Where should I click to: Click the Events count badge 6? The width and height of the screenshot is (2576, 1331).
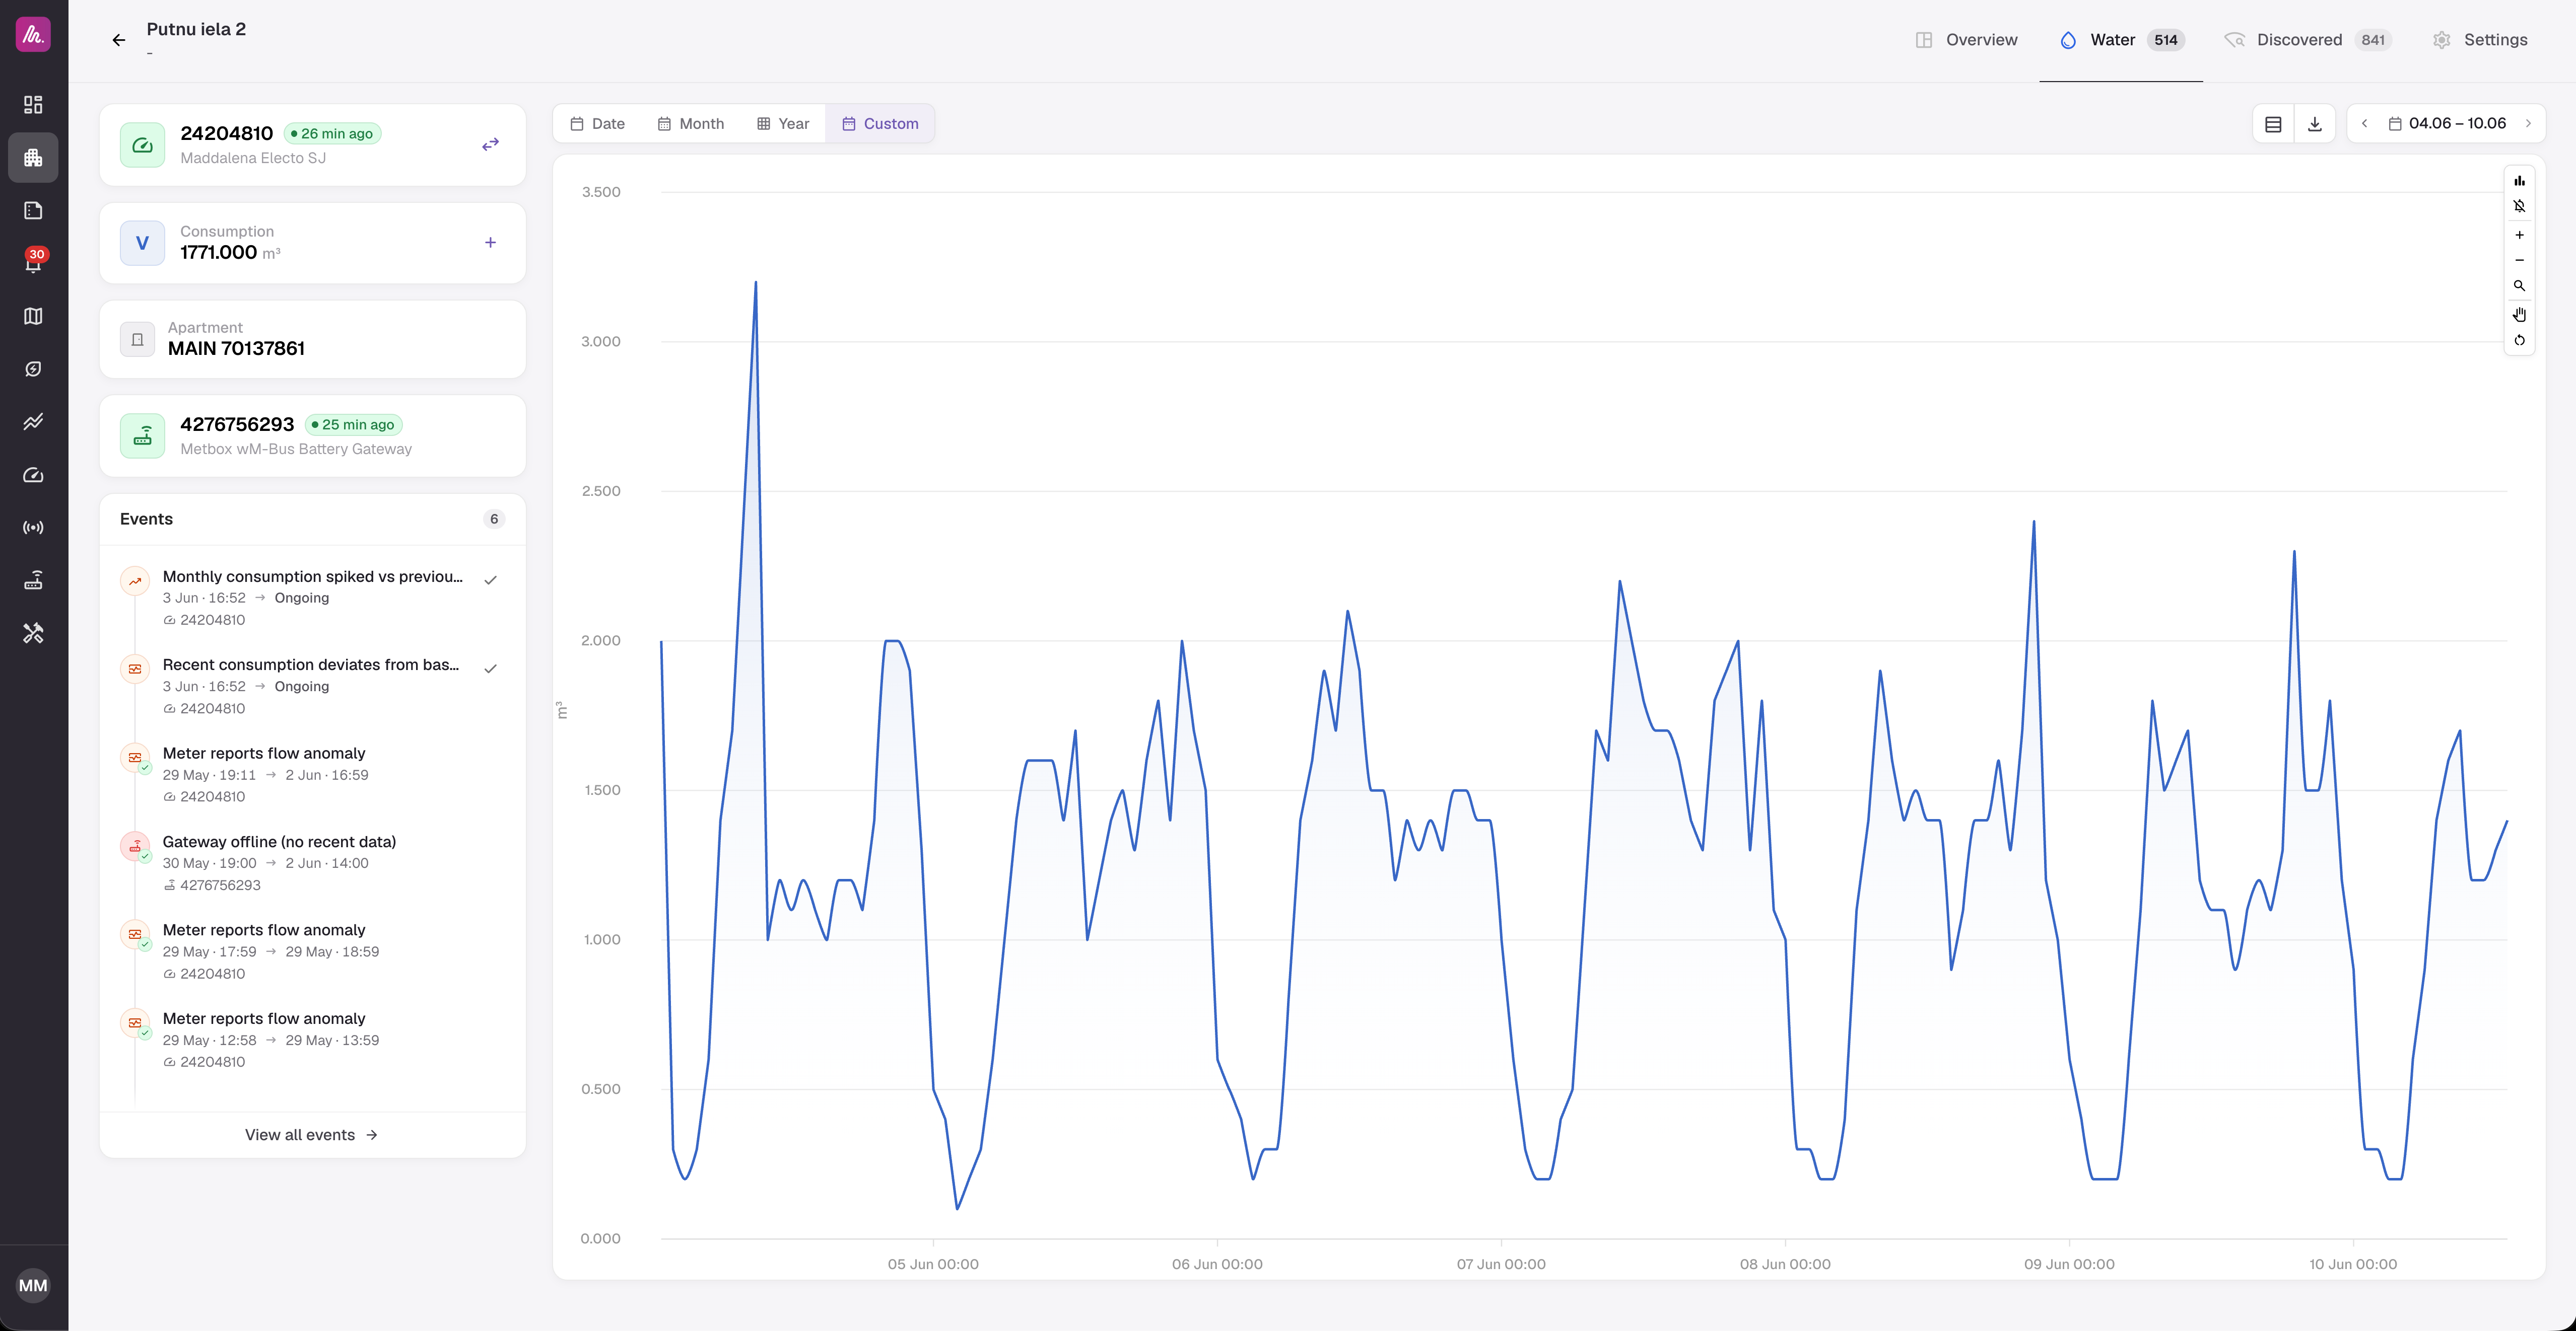click(494, 519)
